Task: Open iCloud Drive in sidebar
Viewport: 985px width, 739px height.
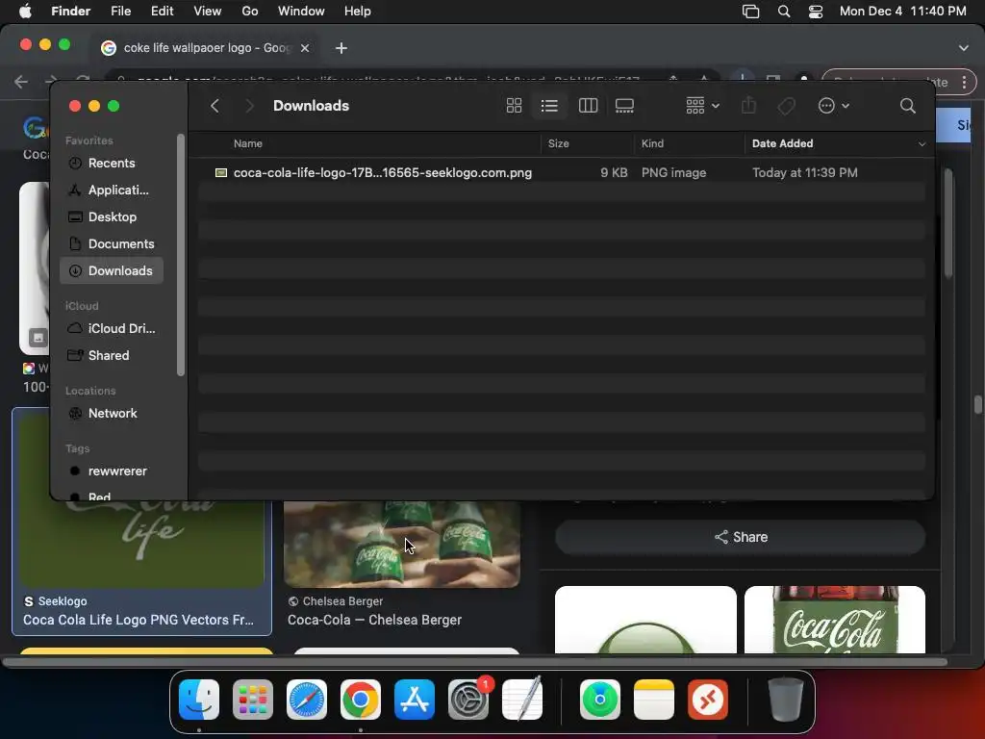Action: pyautogui.click(x=112, y=329)
